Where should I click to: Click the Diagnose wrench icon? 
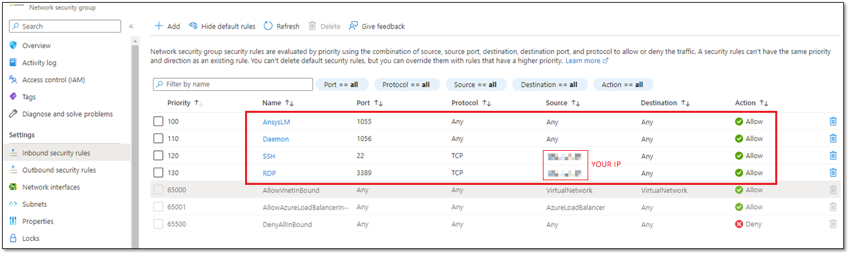(x=13, y=114)
